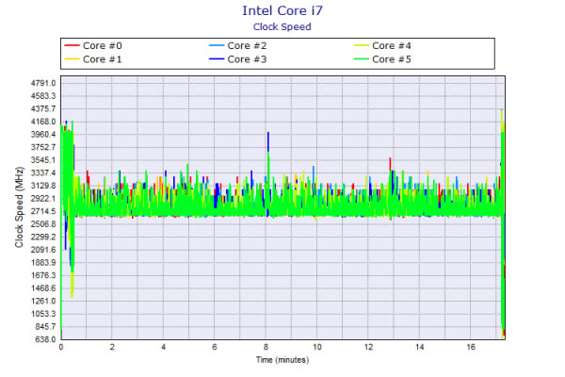The width and height of the screenshot is (565, 377).
Task: Click the Clock Speed (MHz) axis label
Action: coord(19,207)
